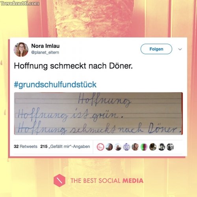Expand the tweet options chevron menu
This screenshot has width=197, height=197.
180,49
